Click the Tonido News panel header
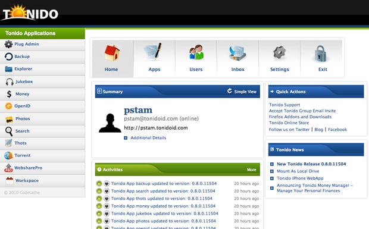The height and width of the screenshot is (229, 369). 316,149
